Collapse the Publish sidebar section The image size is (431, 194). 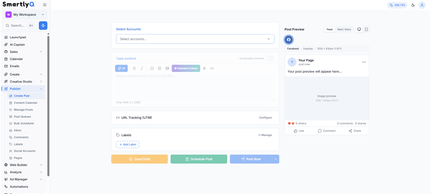[23, 89]
